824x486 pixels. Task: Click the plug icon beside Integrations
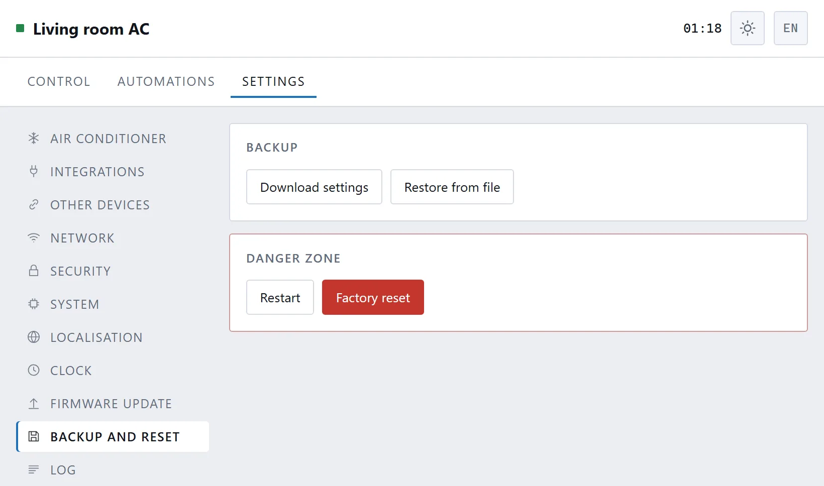(34, 172)
